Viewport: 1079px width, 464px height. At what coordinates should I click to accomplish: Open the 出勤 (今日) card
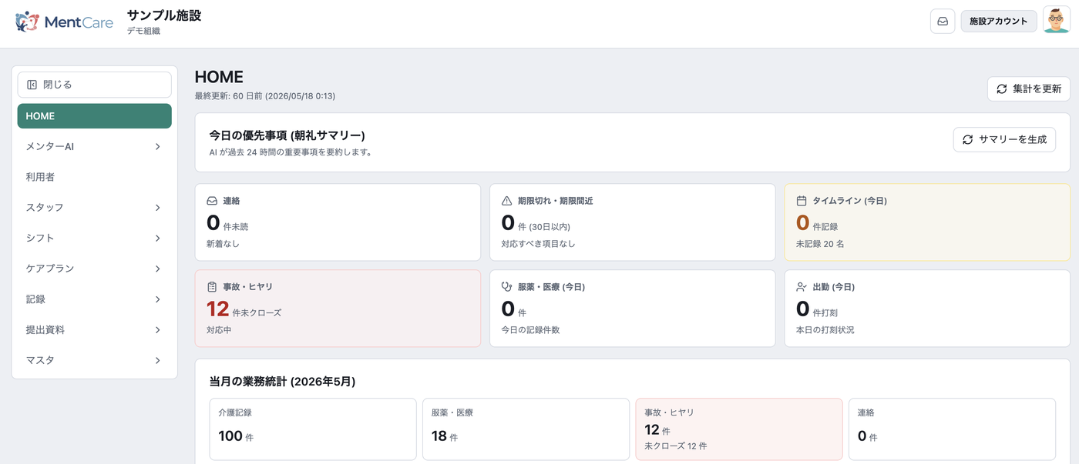click(927, 309)
